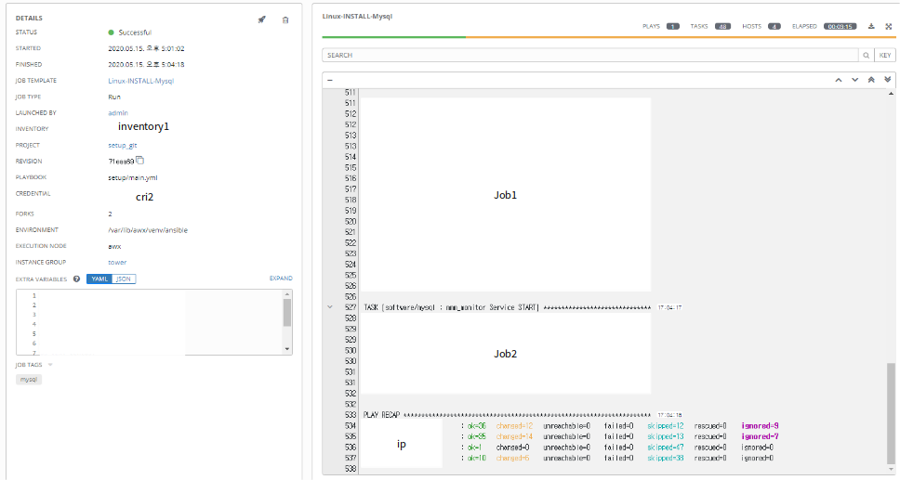The width and height of the screenshot is (900, 480).
Task: Show extra variables help tooltip
Action: pyautogui.click(x=76, y=279)
